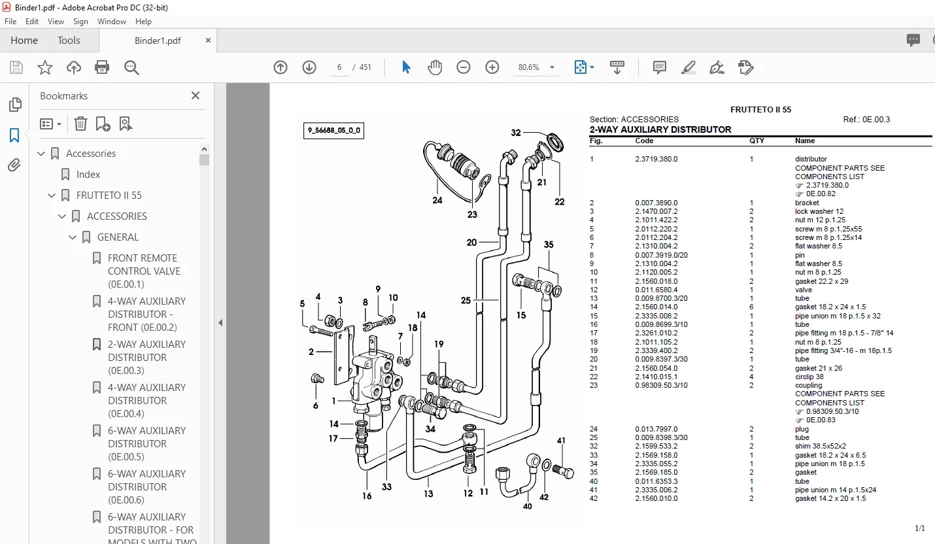
Task: Close the Binder1.pdf tab
Action: tap(208, 41)
